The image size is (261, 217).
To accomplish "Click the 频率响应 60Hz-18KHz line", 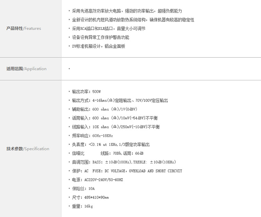I will point(92,136).
